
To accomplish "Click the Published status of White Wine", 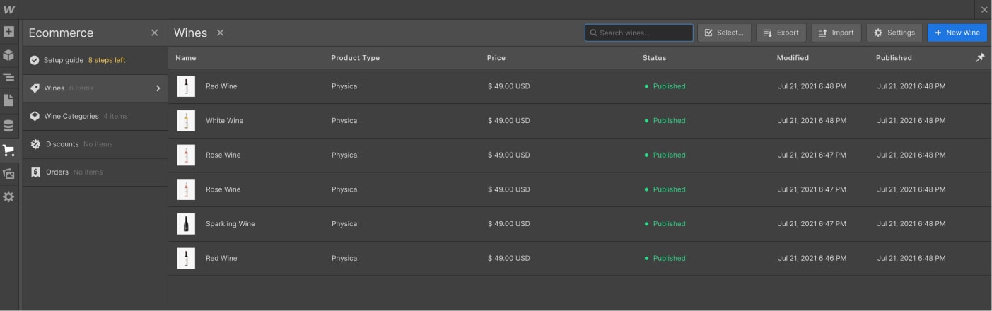I will [665, 121].
